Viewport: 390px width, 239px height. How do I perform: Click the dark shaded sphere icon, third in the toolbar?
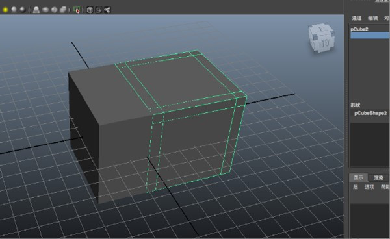pyautogui.click(x=23, y=10)
